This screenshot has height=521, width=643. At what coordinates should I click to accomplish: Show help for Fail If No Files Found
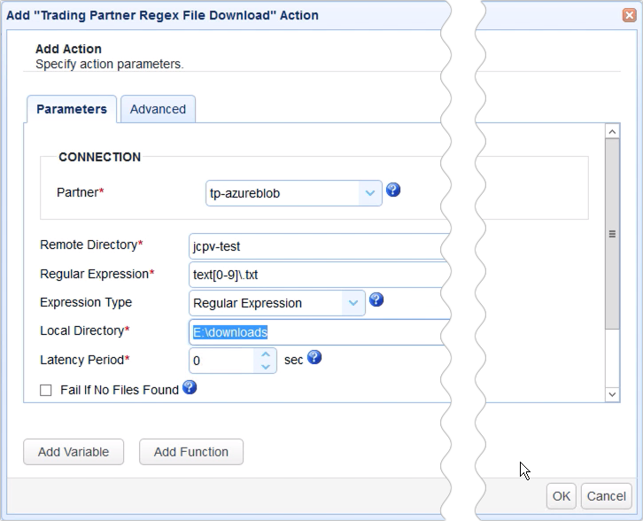pyautogui.click(x=189, y=387)
